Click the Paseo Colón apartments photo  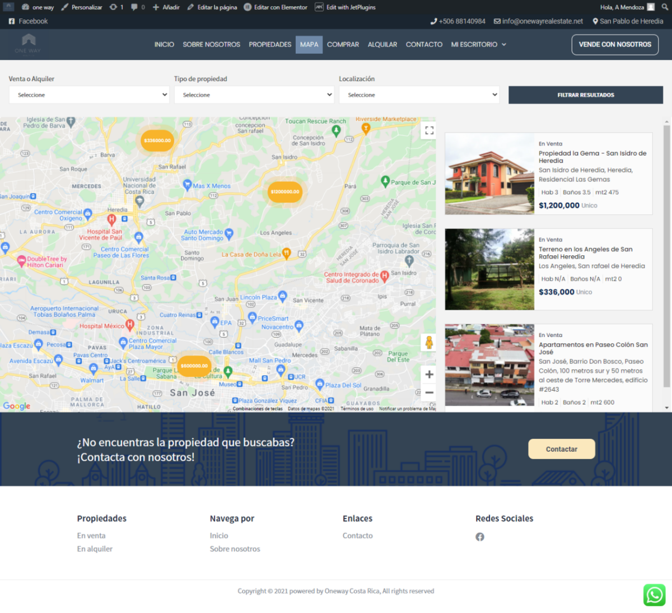pos(489,365)
